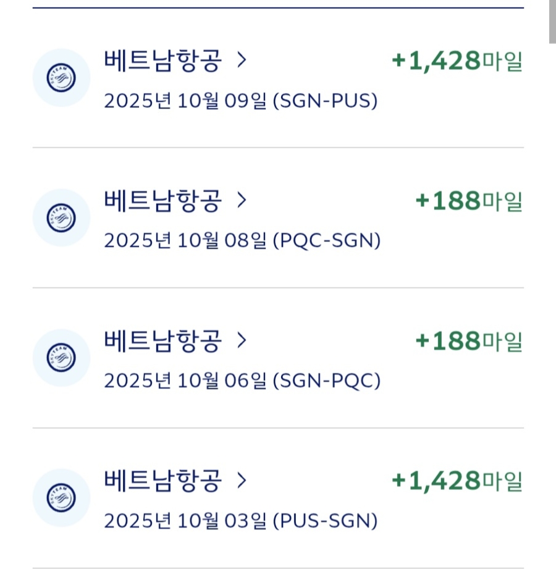The image size is (556, 569).
Task: Expand chevron beside 베트남항공 on October 9 entry
Action: tap(242, 61)
